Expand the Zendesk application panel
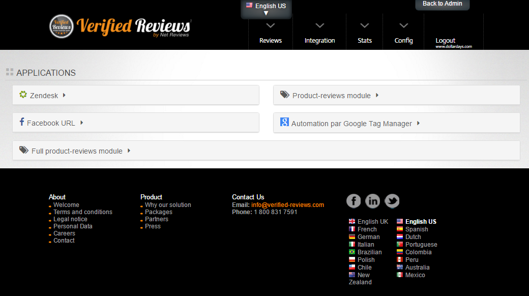This screenshot has width=529, height=296. tap(136, 95)
